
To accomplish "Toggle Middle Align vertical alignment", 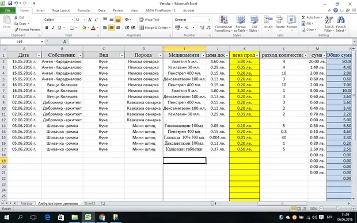I will tap(111, 20).
